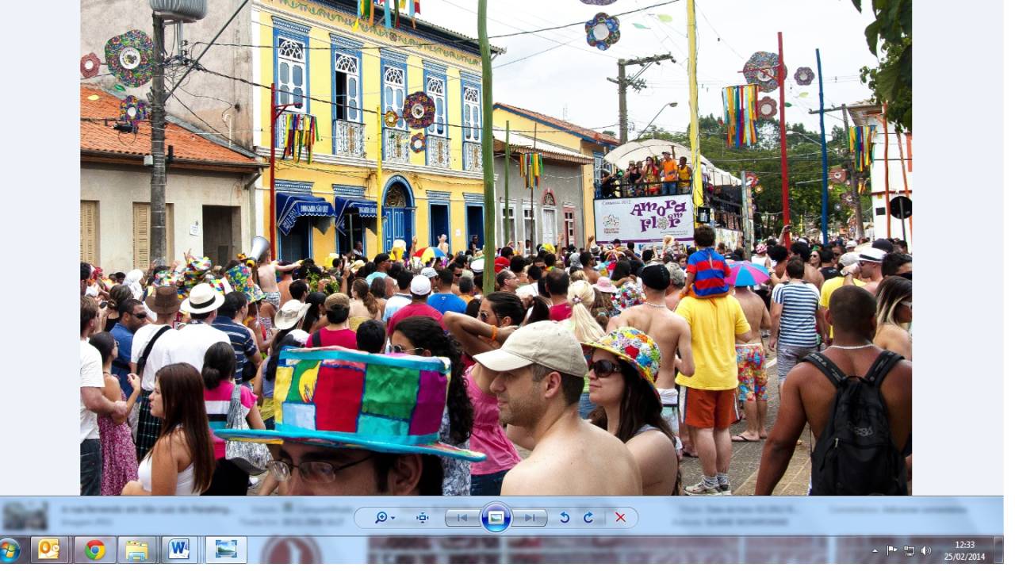Click the Show desktop button
Image resolution: width=1015 pixels, height=571 pixels.
[998, 550]
